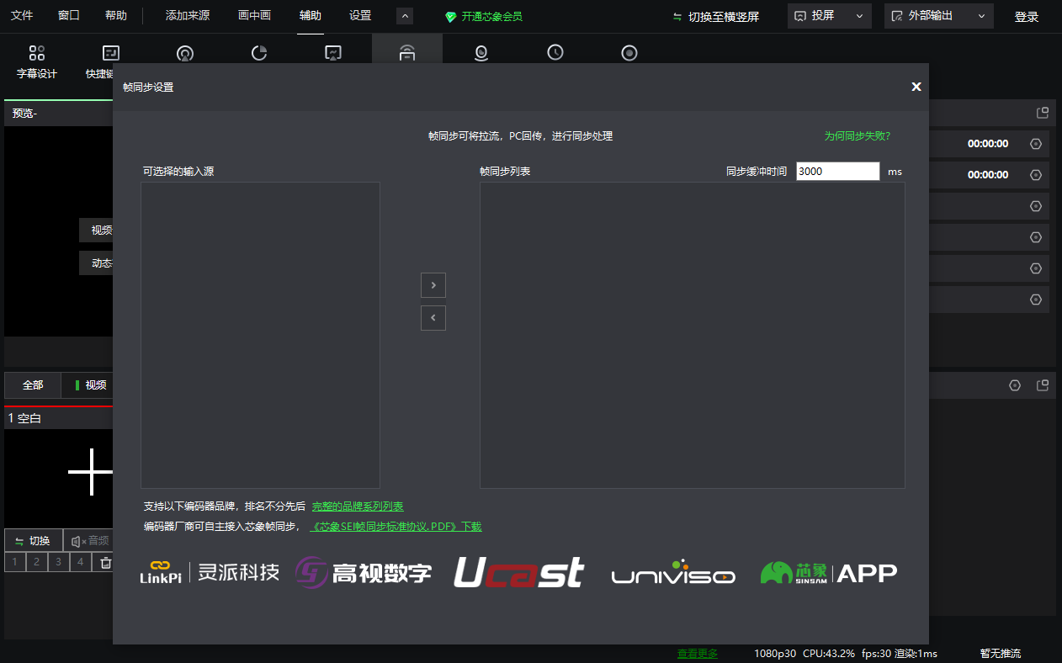
Task: Click the clock toolbar icon
Action: 555,53
